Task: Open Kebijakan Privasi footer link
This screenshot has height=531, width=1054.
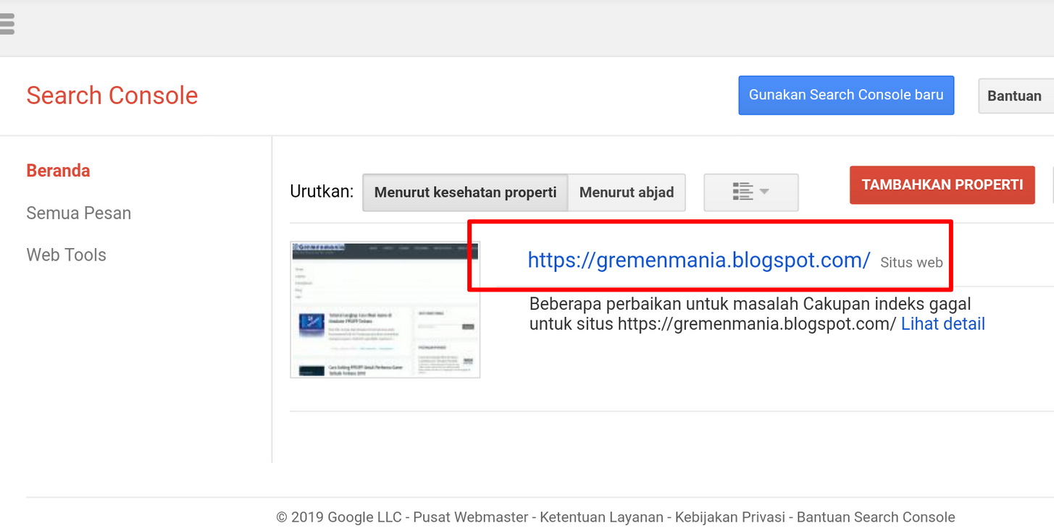Action: click(730, 517)
